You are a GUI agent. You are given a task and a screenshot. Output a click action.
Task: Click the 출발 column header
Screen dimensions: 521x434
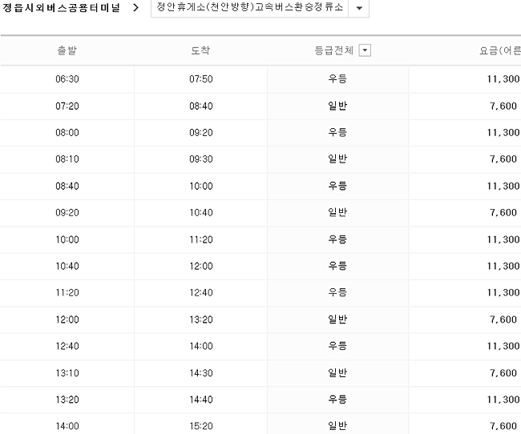[x=67, y=50]
